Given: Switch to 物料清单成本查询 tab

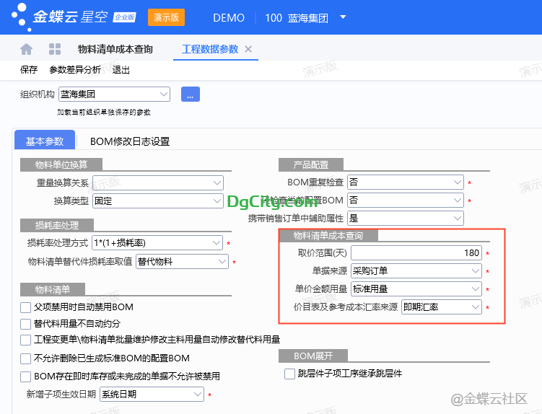Looking at the screenshot, I should tap(115, 49).
